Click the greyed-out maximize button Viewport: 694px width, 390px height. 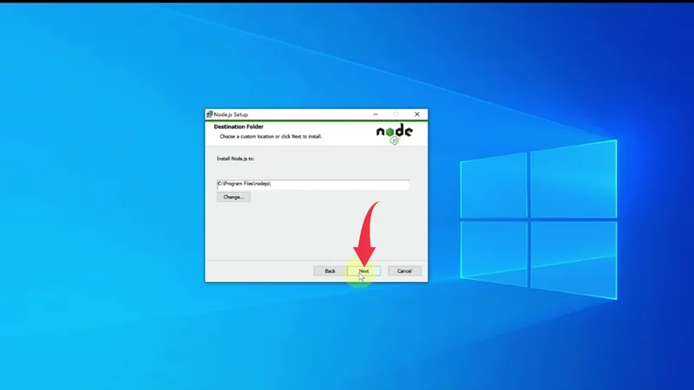tap(396, 114)
